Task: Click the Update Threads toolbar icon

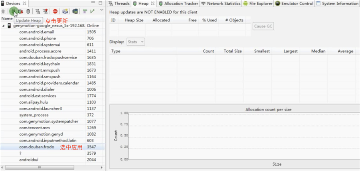Action: tap(38, 11)
